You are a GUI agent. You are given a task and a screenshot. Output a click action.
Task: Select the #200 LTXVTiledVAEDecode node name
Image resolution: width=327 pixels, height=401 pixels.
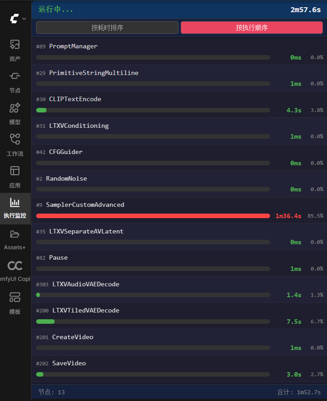(x=86, y=311)
